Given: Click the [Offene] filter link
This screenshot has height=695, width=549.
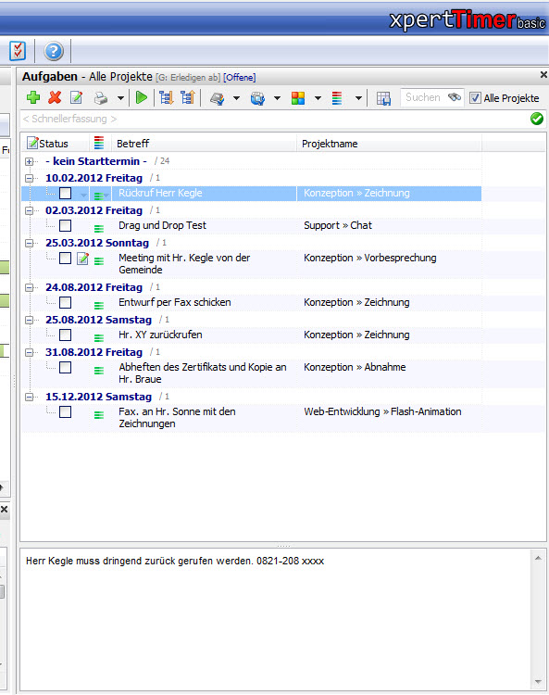Looking at the screenshot, I should pyautogui.click(x=239, y=78).
